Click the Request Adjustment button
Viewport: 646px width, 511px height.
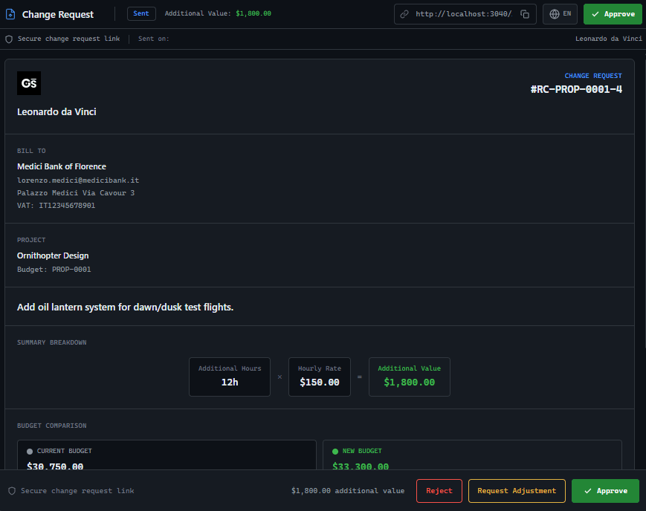pyautogui.click(x=517, y=491)
